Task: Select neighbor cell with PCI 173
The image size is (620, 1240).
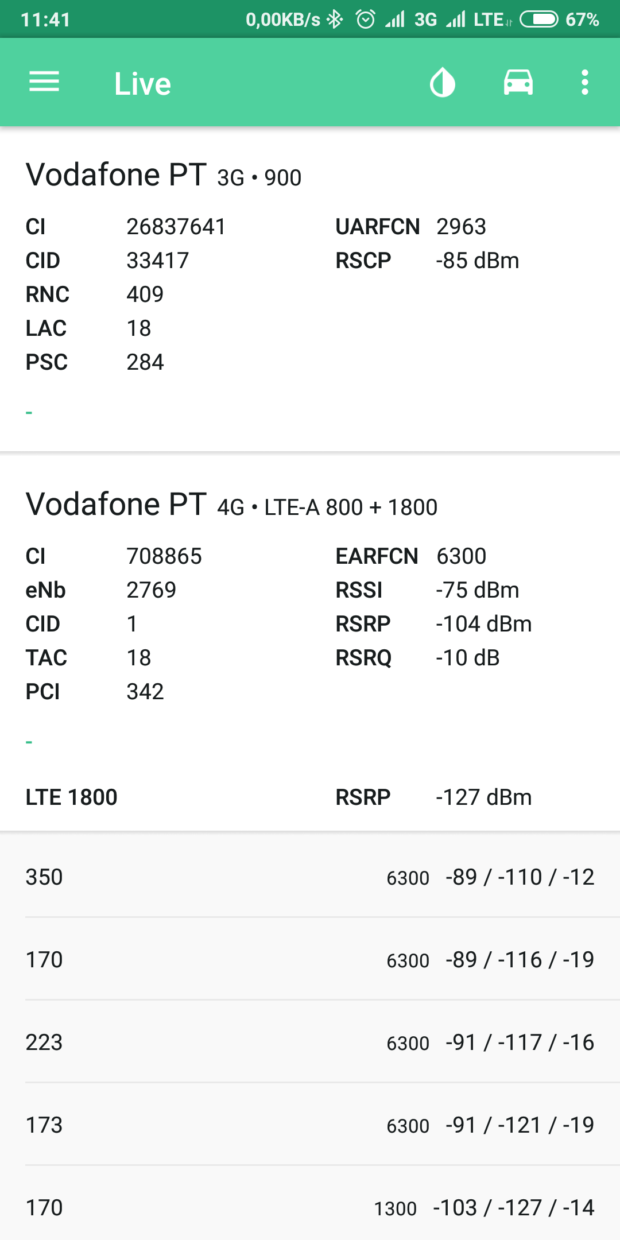Action: 310,1125
